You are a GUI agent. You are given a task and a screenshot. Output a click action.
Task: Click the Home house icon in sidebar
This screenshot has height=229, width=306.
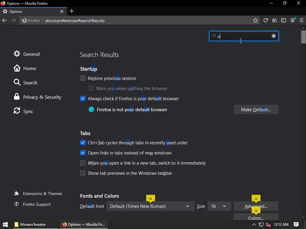pyautogui.click(x=17, y=68)
